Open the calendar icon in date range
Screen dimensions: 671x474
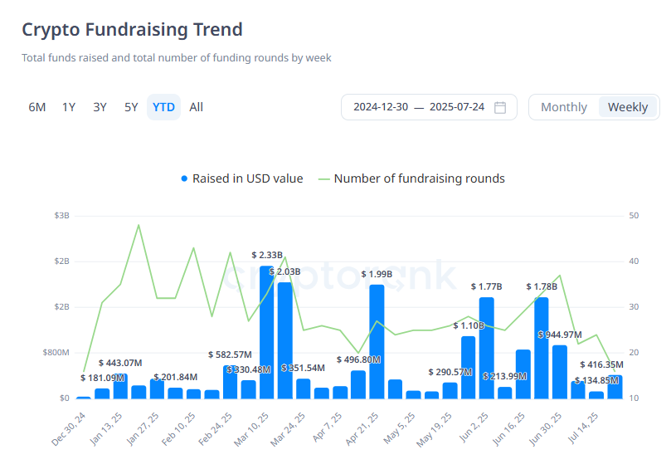500,107
